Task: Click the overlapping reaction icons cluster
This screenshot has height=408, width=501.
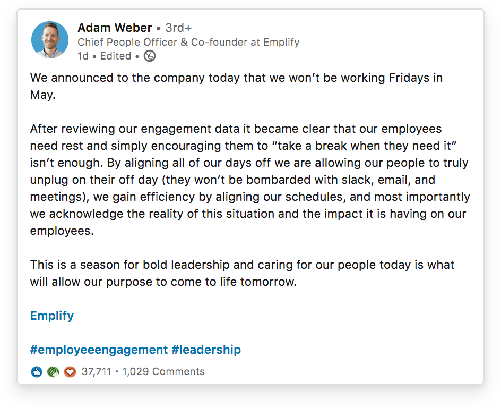Action: point(53,372)
